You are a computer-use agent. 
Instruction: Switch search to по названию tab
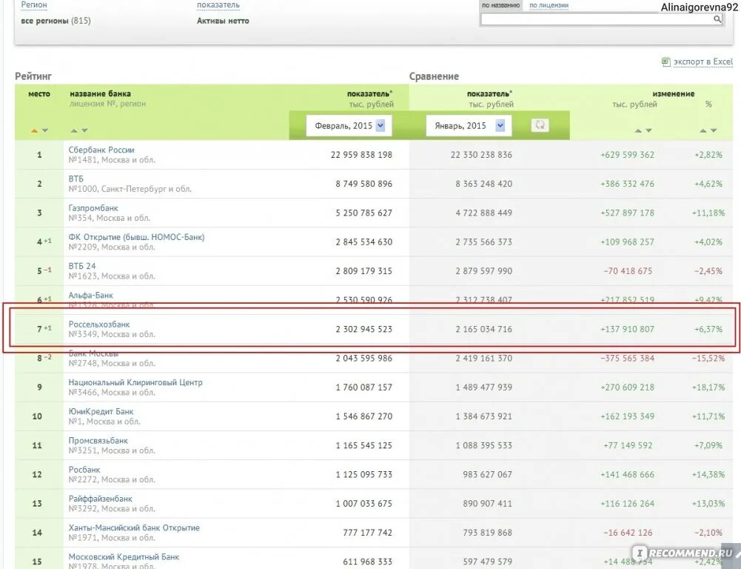(500, 5)
